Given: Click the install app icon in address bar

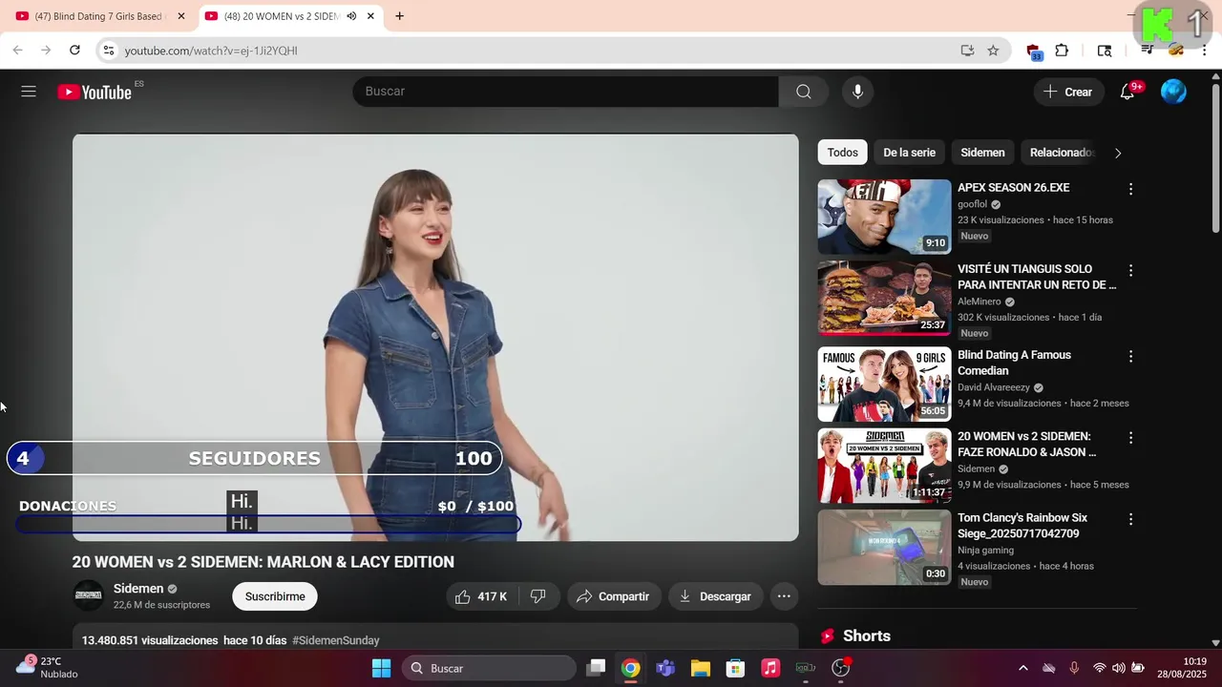Looking at the screenshot, I should pyautogui.click(x=967, y=50).
